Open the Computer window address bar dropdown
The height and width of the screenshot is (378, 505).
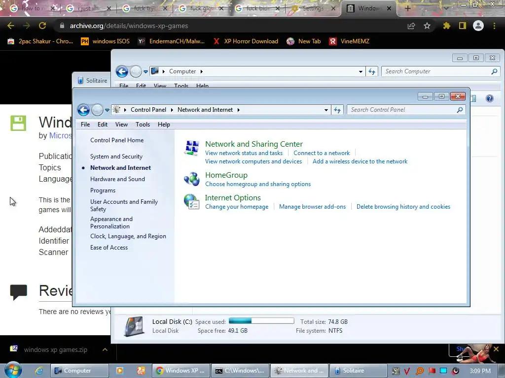(361, 71)
